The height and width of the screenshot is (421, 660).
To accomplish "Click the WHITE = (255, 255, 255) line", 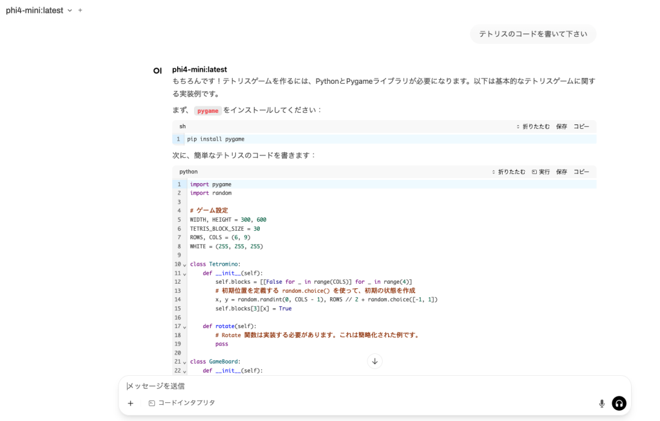I will pos(226,246).
